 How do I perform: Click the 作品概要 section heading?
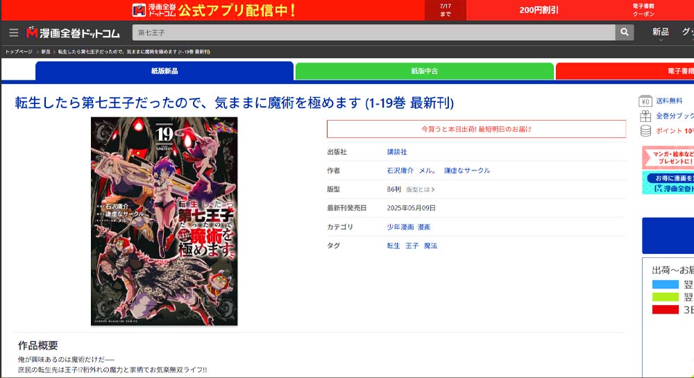point(38,345)
